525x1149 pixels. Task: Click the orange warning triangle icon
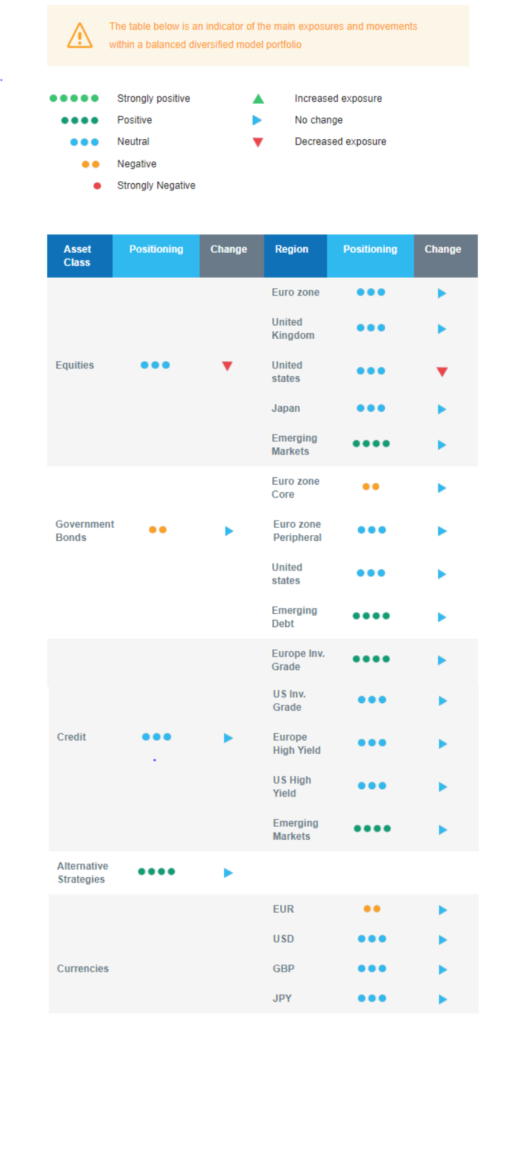coord(79,35)
